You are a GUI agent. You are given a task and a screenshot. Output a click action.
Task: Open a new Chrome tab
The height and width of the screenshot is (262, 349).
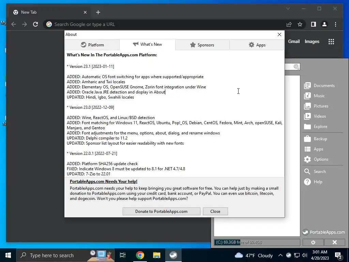coord(98,12)
